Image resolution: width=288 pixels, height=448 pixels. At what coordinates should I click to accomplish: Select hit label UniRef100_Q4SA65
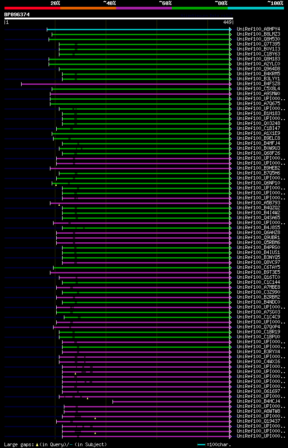pyautogui.click(x=258, y=218)
